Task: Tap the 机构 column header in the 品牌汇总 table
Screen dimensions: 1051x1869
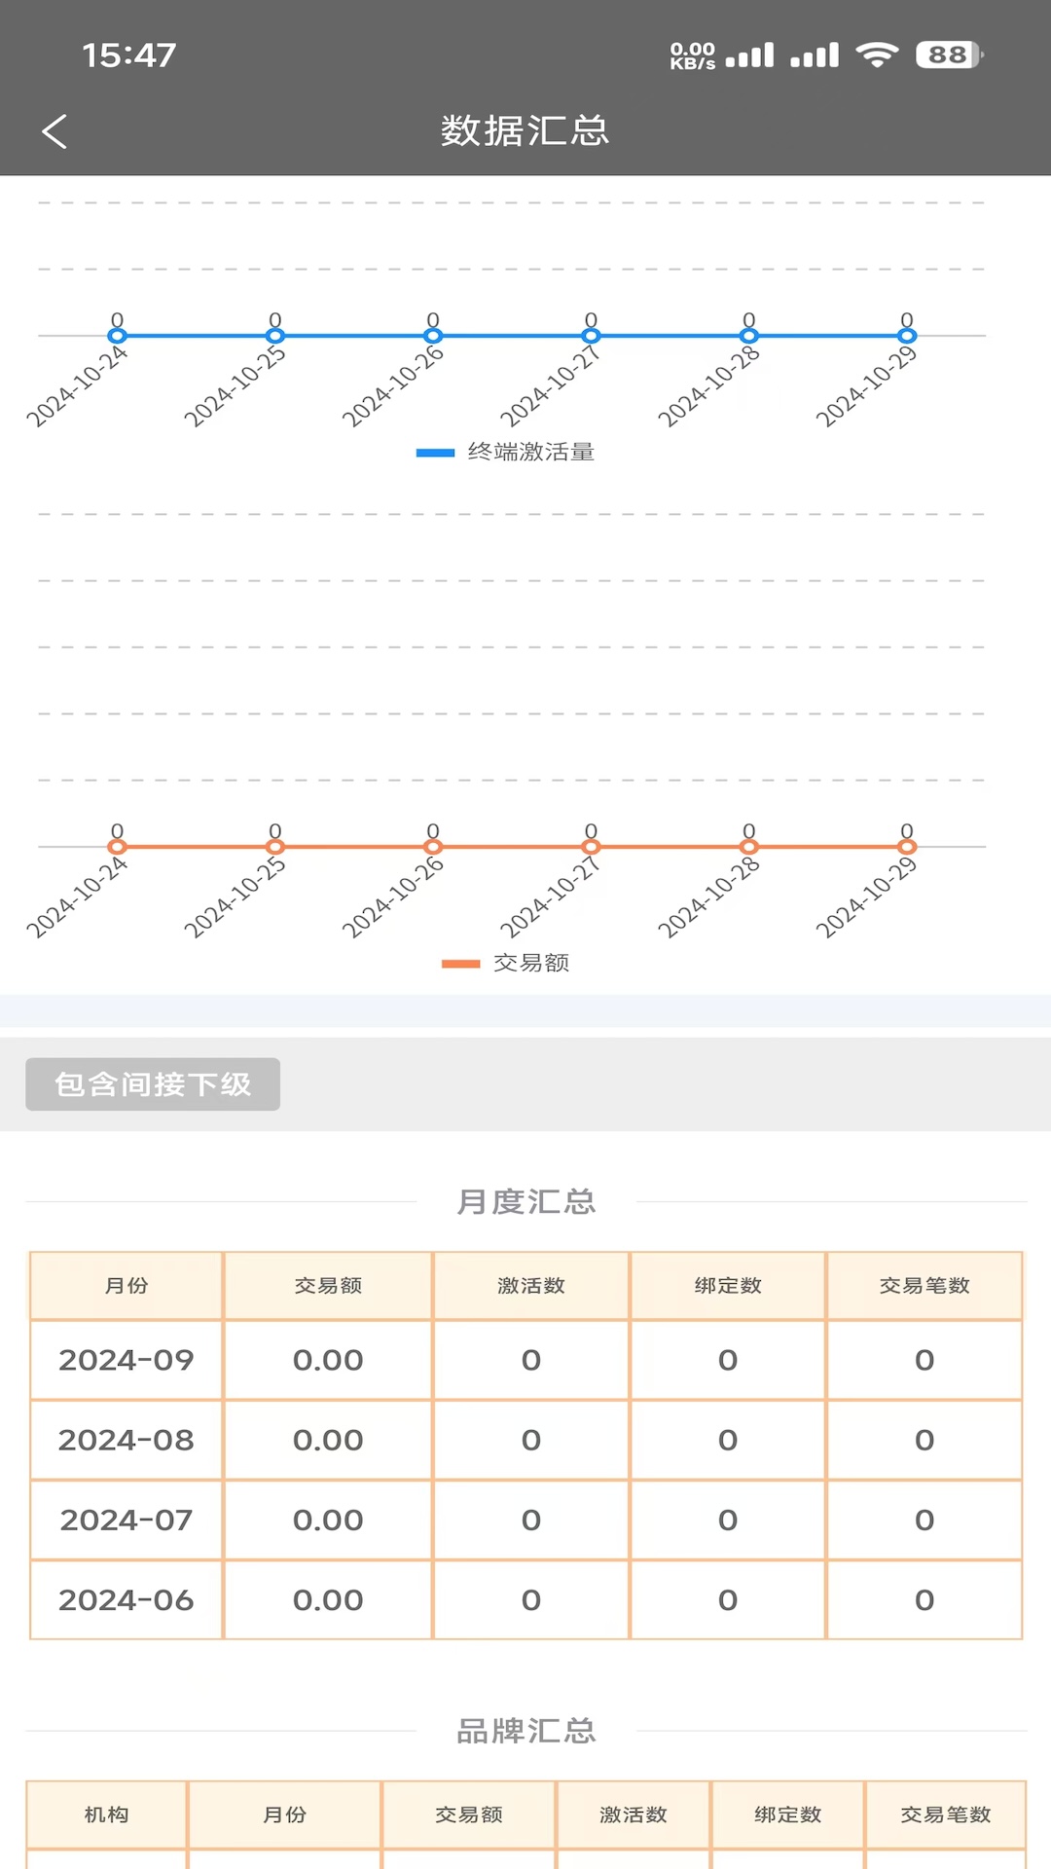Action: (106, 1814)
